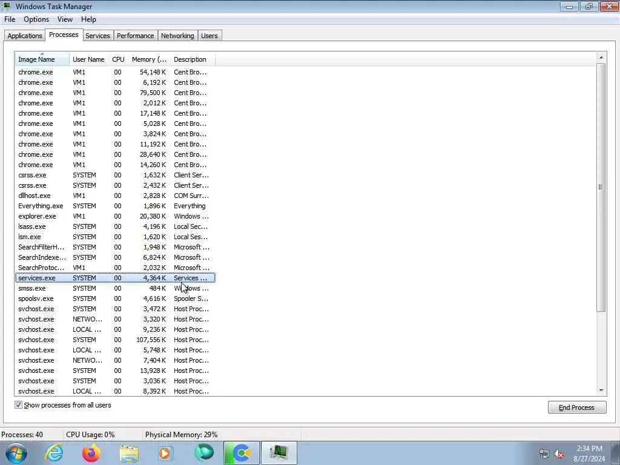Open Windows Explorer folder taskbar icon
This screenshot has height=465, width=620.
pyautogui.click(x=129, y=453)
